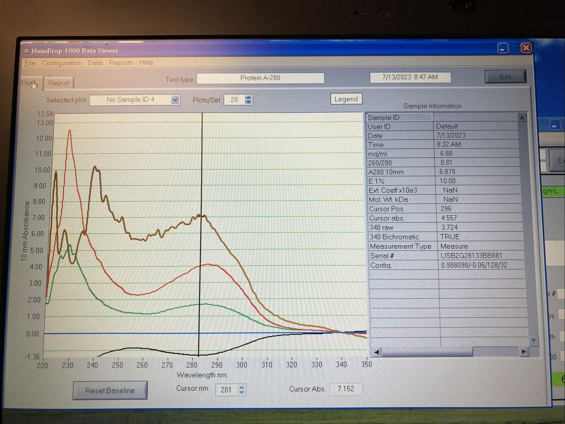
Task: Click the Cursor Pos. value 296
Action: 446,209
